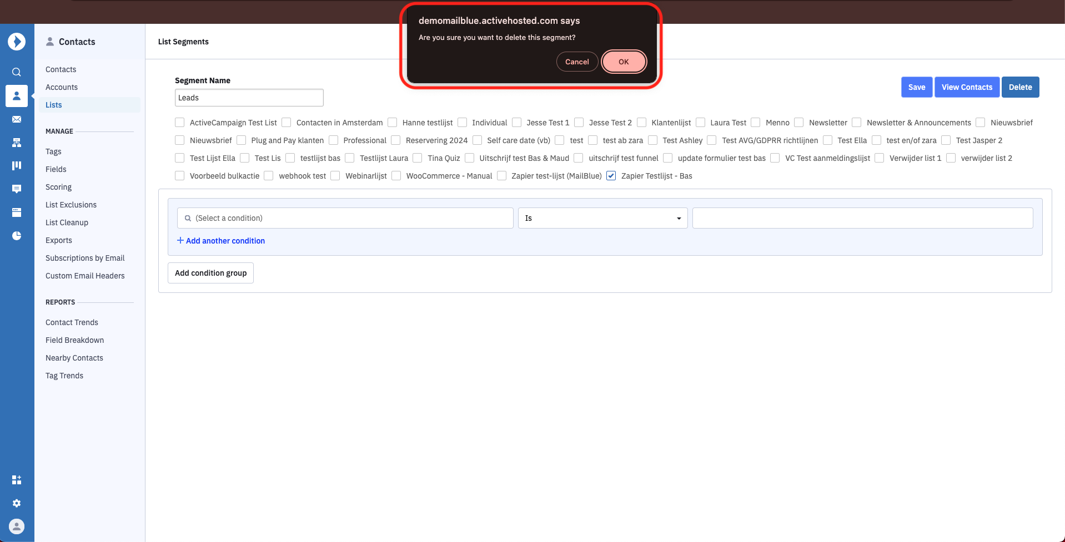Open the Deals pipeline icon

[x=17, y=165]
